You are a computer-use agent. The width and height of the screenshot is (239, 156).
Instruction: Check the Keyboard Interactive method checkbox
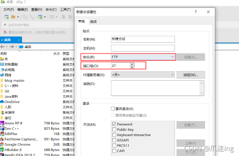point(114,135)
